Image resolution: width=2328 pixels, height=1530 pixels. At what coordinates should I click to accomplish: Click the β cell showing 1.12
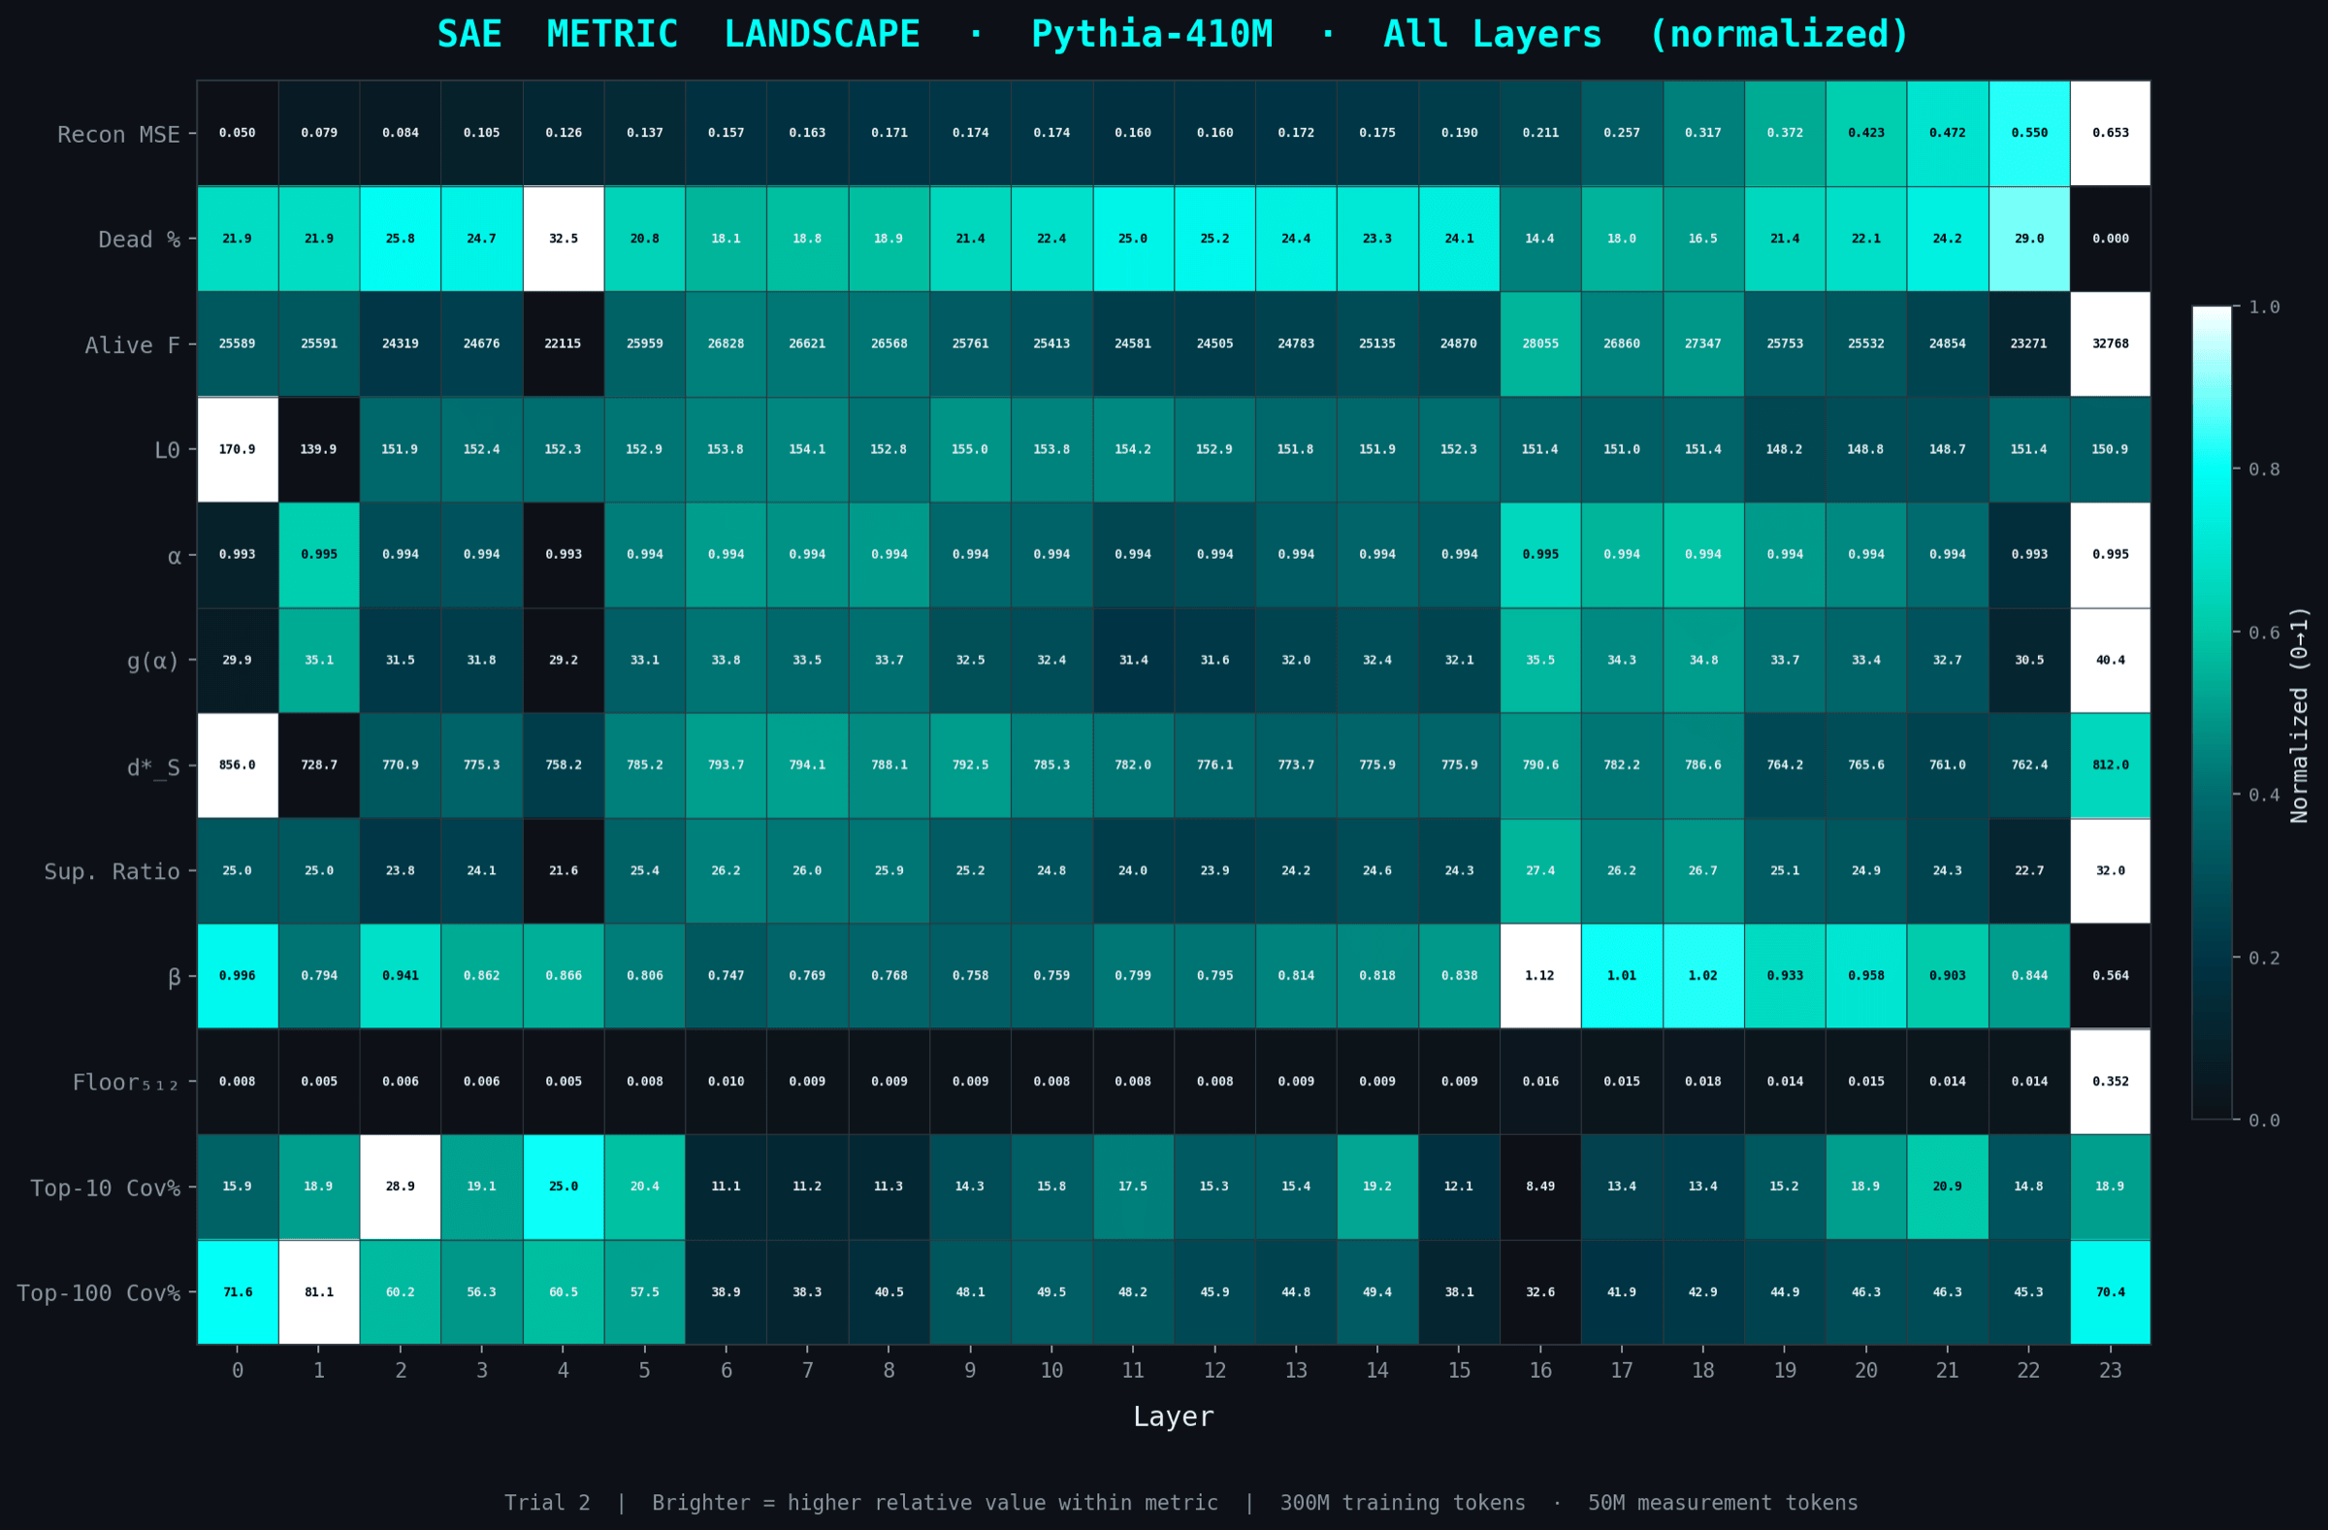[x=1540, y=976]
